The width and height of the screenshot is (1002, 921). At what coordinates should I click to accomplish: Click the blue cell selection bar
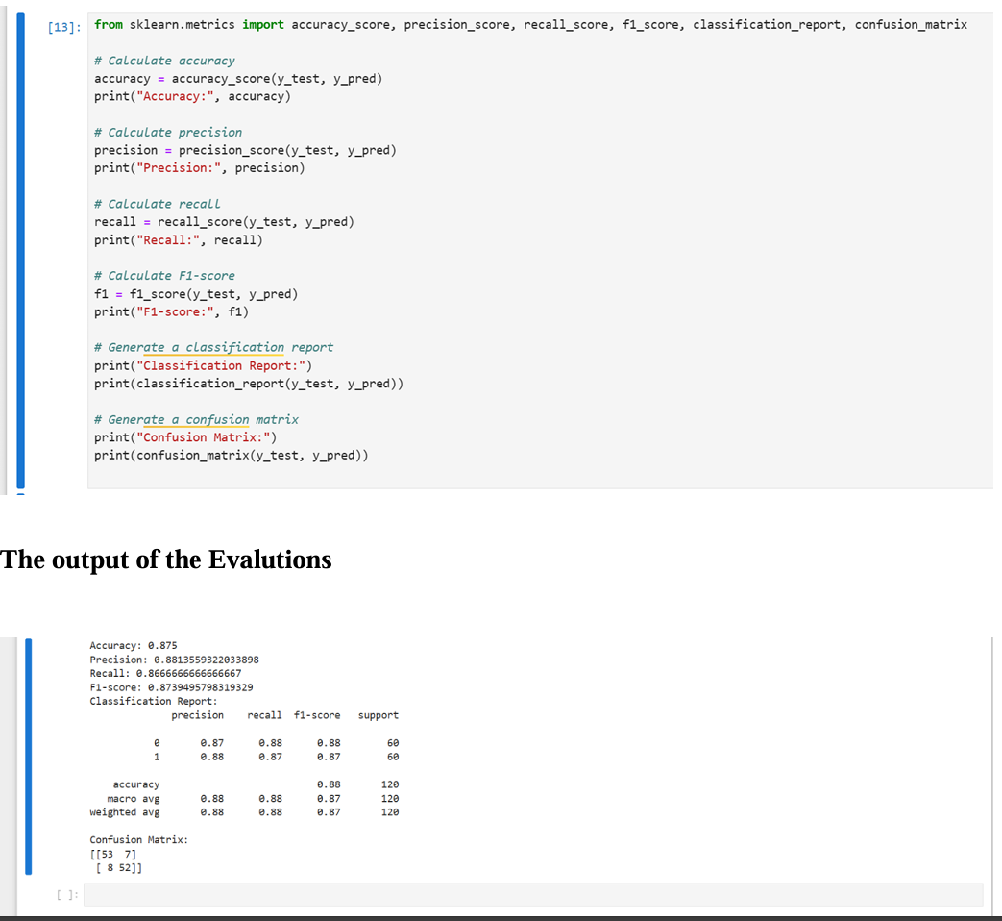tap(20, 240)
